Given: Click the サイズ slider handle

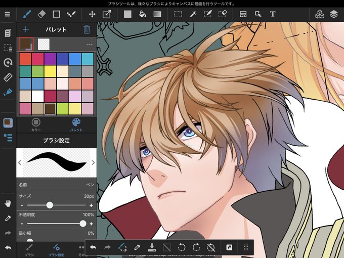Looking at the screenshot, I should click(x=50, y=205).
